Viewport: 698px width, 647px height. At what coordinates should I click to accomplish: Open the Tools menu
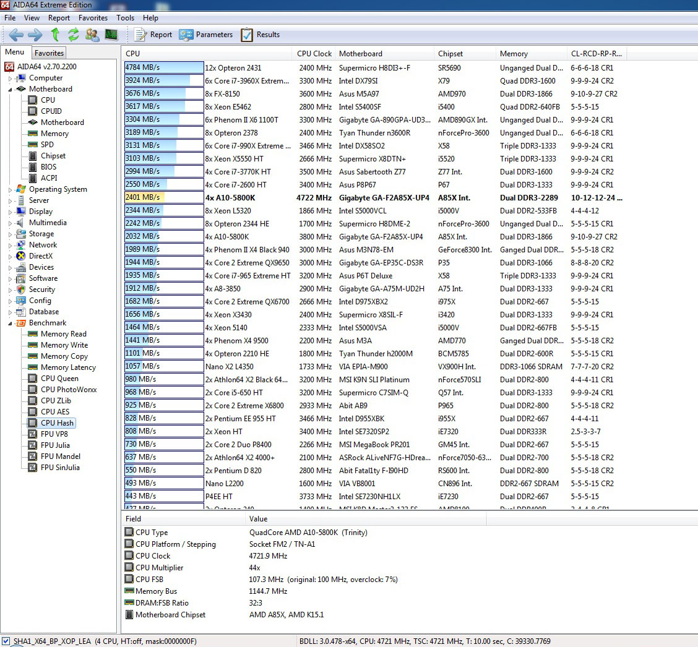tap(125, 18)
